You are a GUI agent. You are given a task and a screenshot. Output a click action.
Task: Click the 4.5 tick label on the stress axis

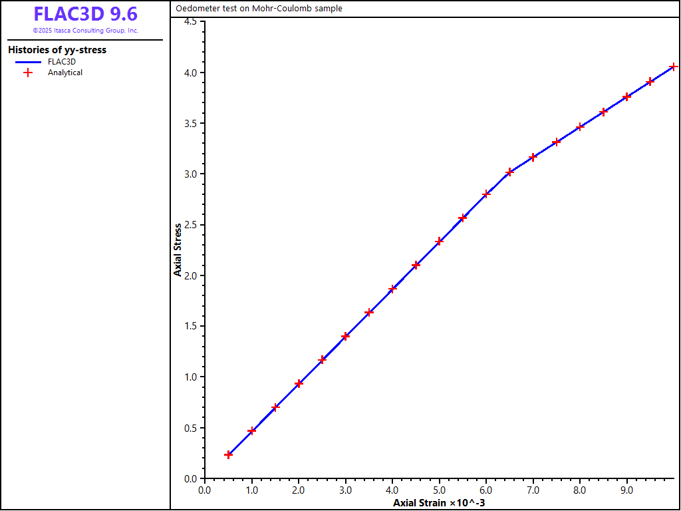(190, 22)
